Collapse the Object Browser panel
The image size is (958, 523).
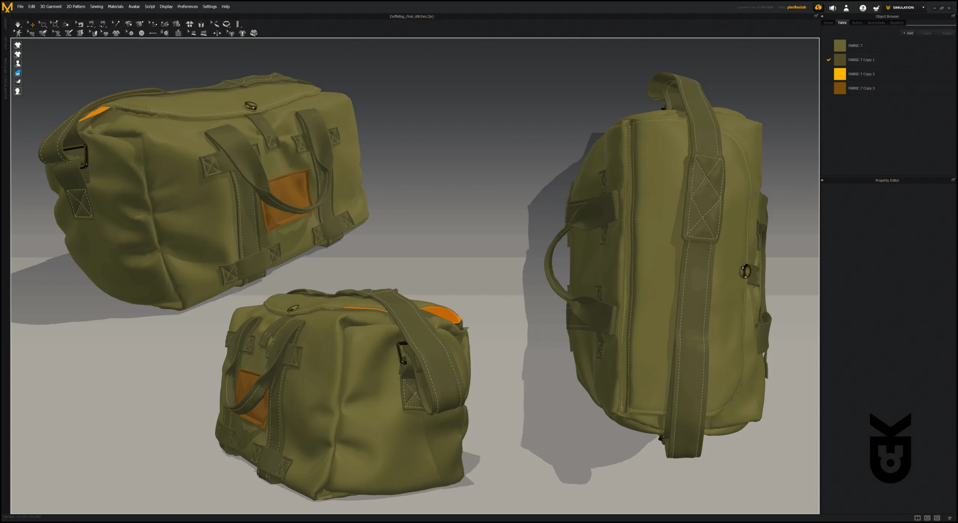822,16
